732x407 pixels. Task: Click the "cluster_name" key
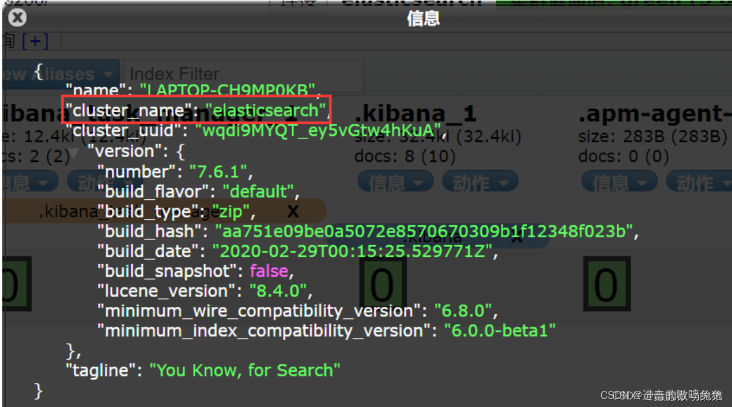tap(127, 110)
